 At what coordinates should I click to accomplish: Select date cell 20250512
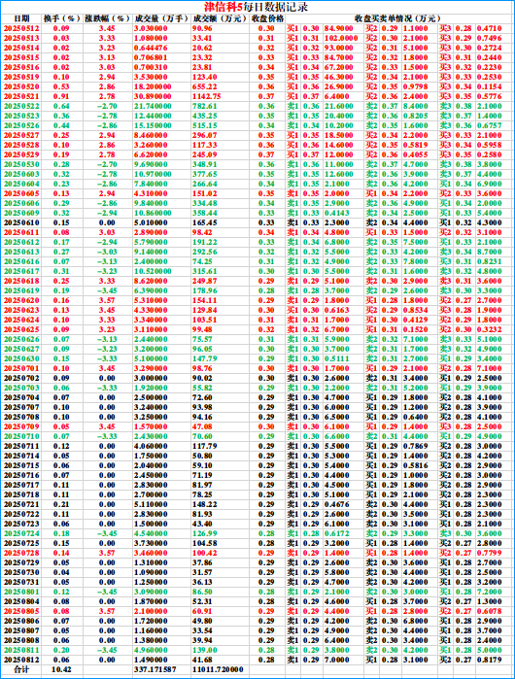[x=21, y=28]
